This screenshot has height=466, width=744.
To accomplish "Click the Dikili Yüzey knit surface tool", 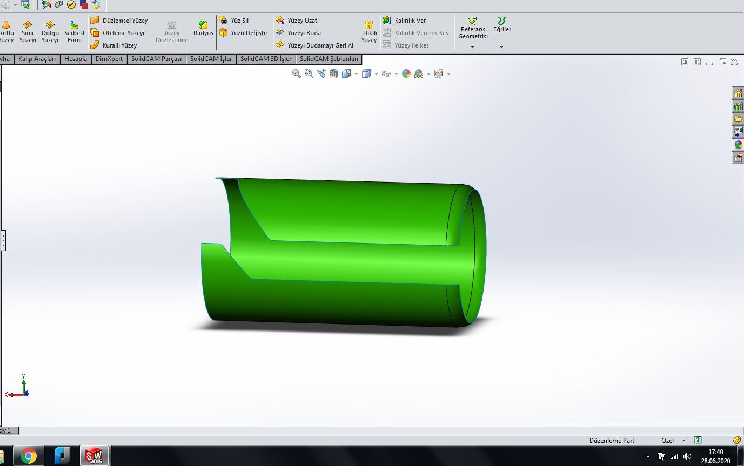I will coord(369,32).
